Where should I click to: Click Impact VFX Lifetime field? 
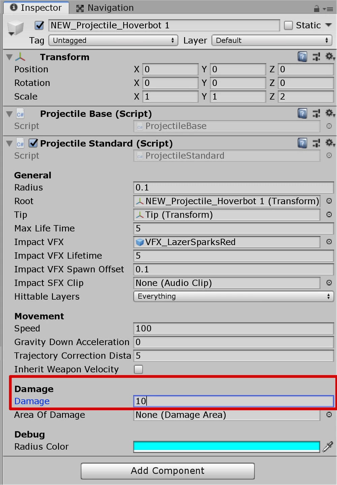(x=234, y=255)
